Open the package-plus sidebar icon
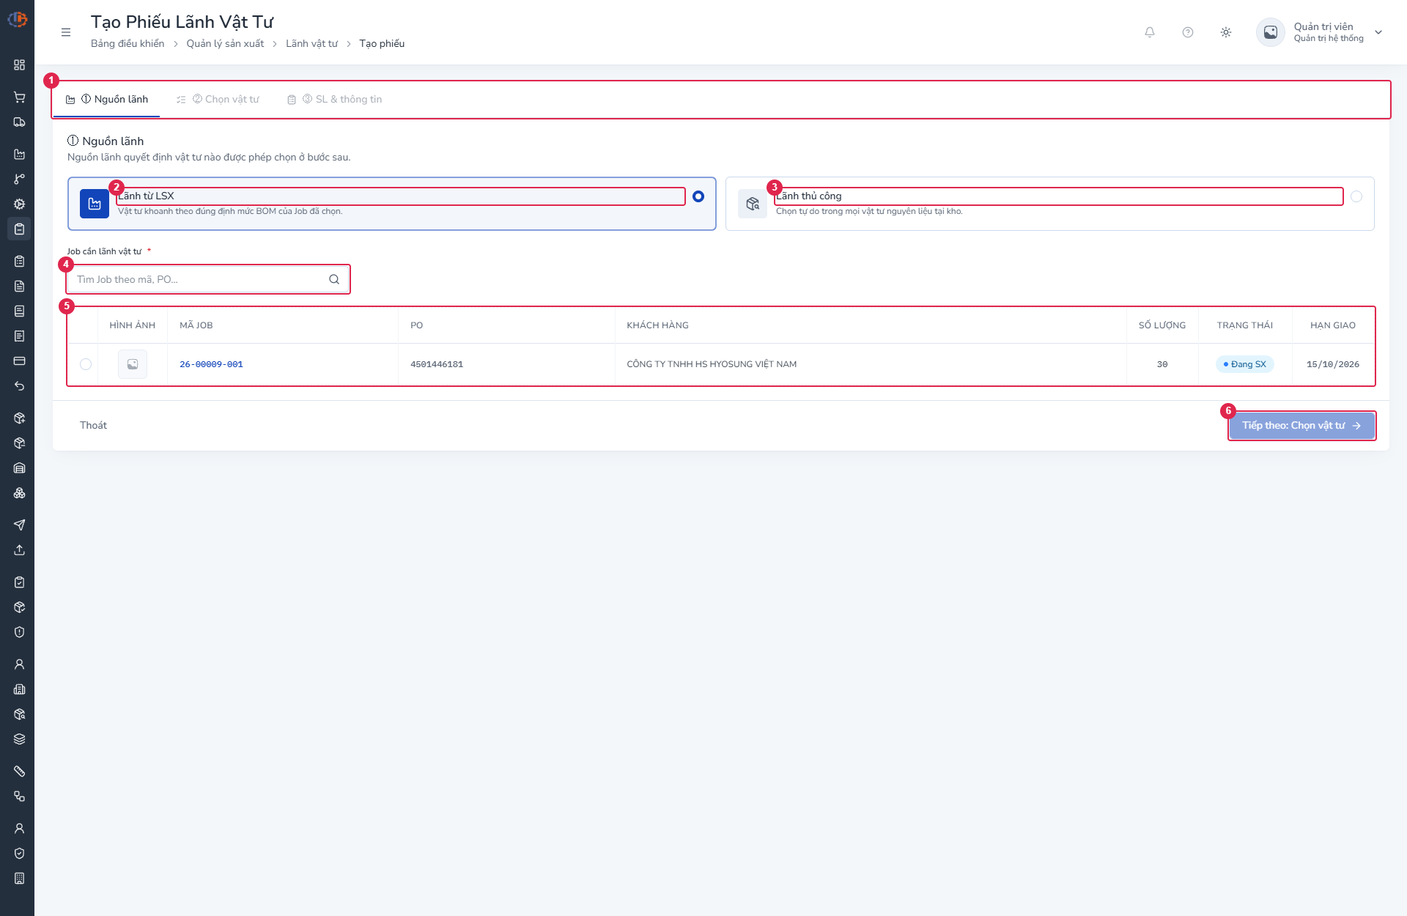The image size is (1407, 916). coord(19,418)
